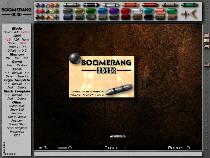Start the game with Play
Viewport: 210px width, 158px height.
point(9,65)
